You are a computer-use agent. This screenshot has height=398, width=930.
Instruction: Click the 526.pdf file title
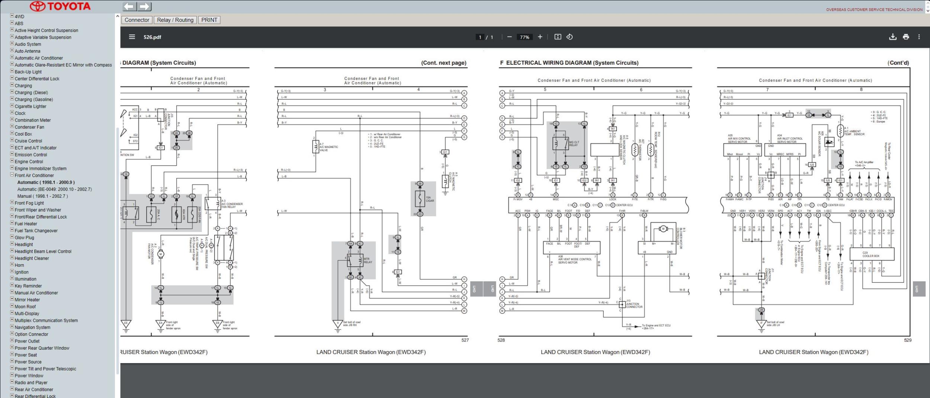point(153,37)
